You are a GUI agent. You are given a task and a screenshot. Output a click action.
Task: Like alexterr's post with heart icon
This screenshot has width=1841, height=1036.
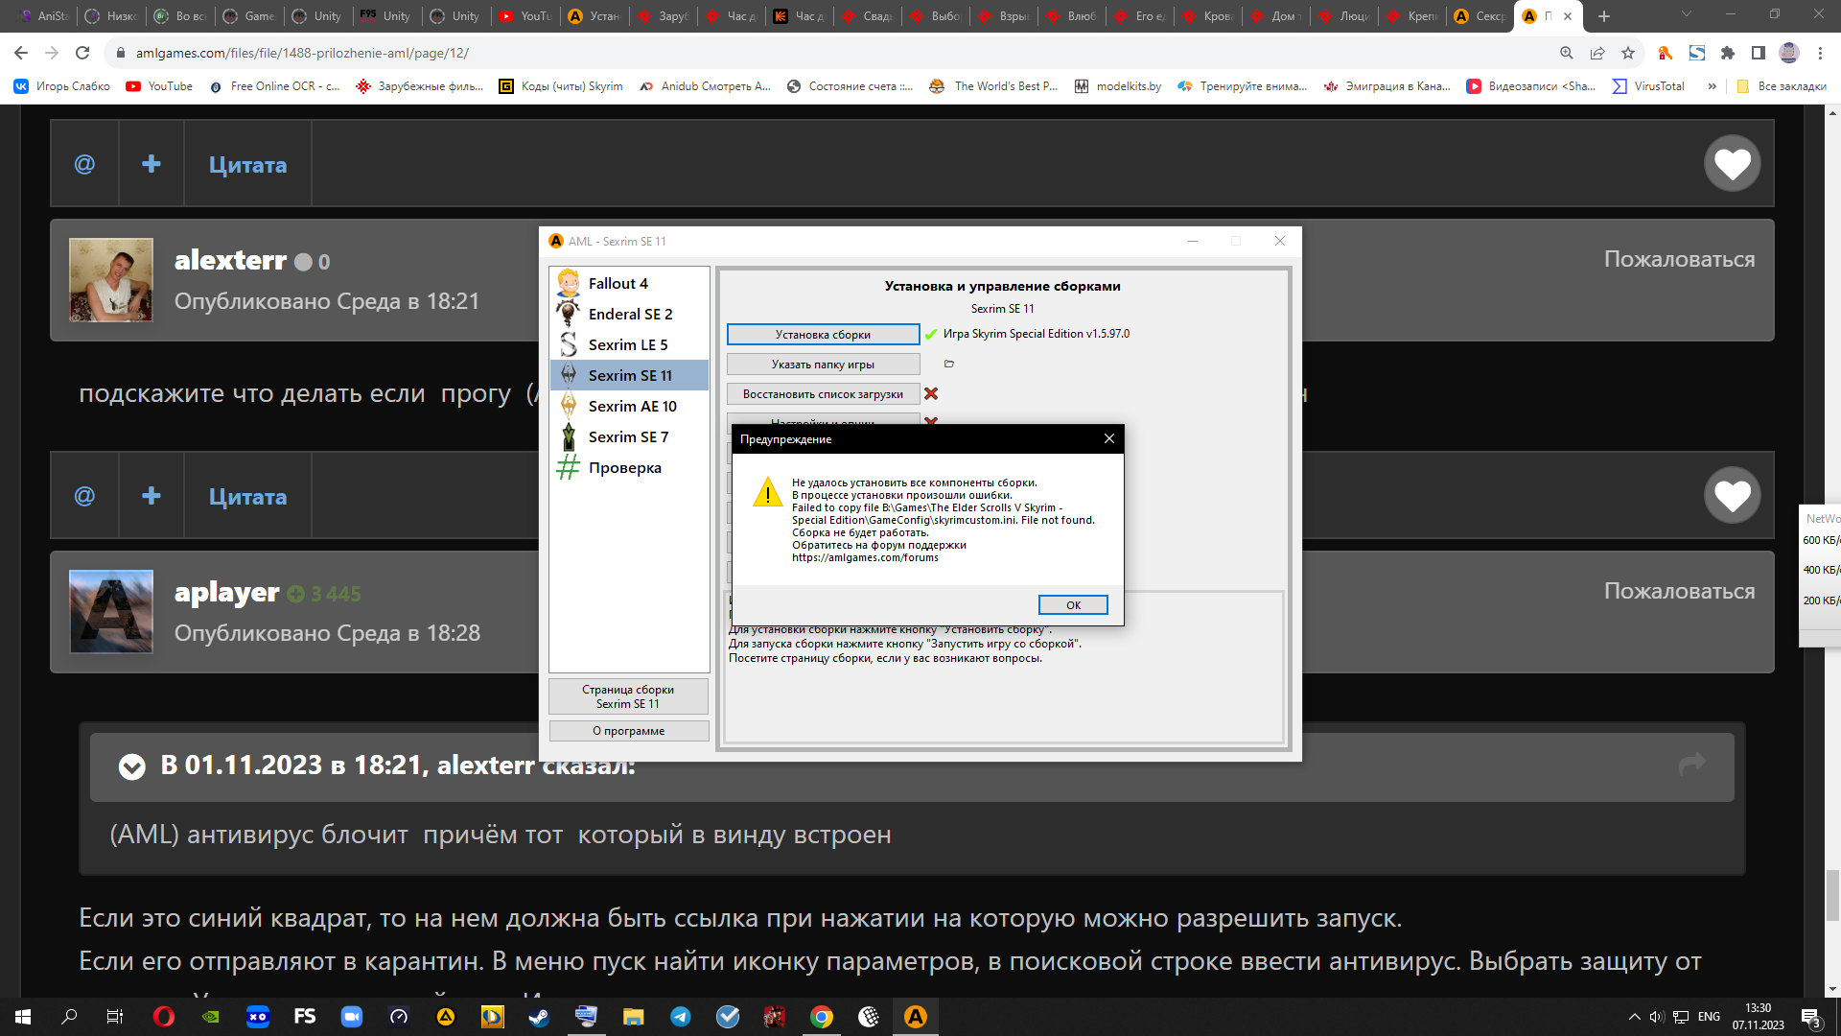[x=1732, y=495]
